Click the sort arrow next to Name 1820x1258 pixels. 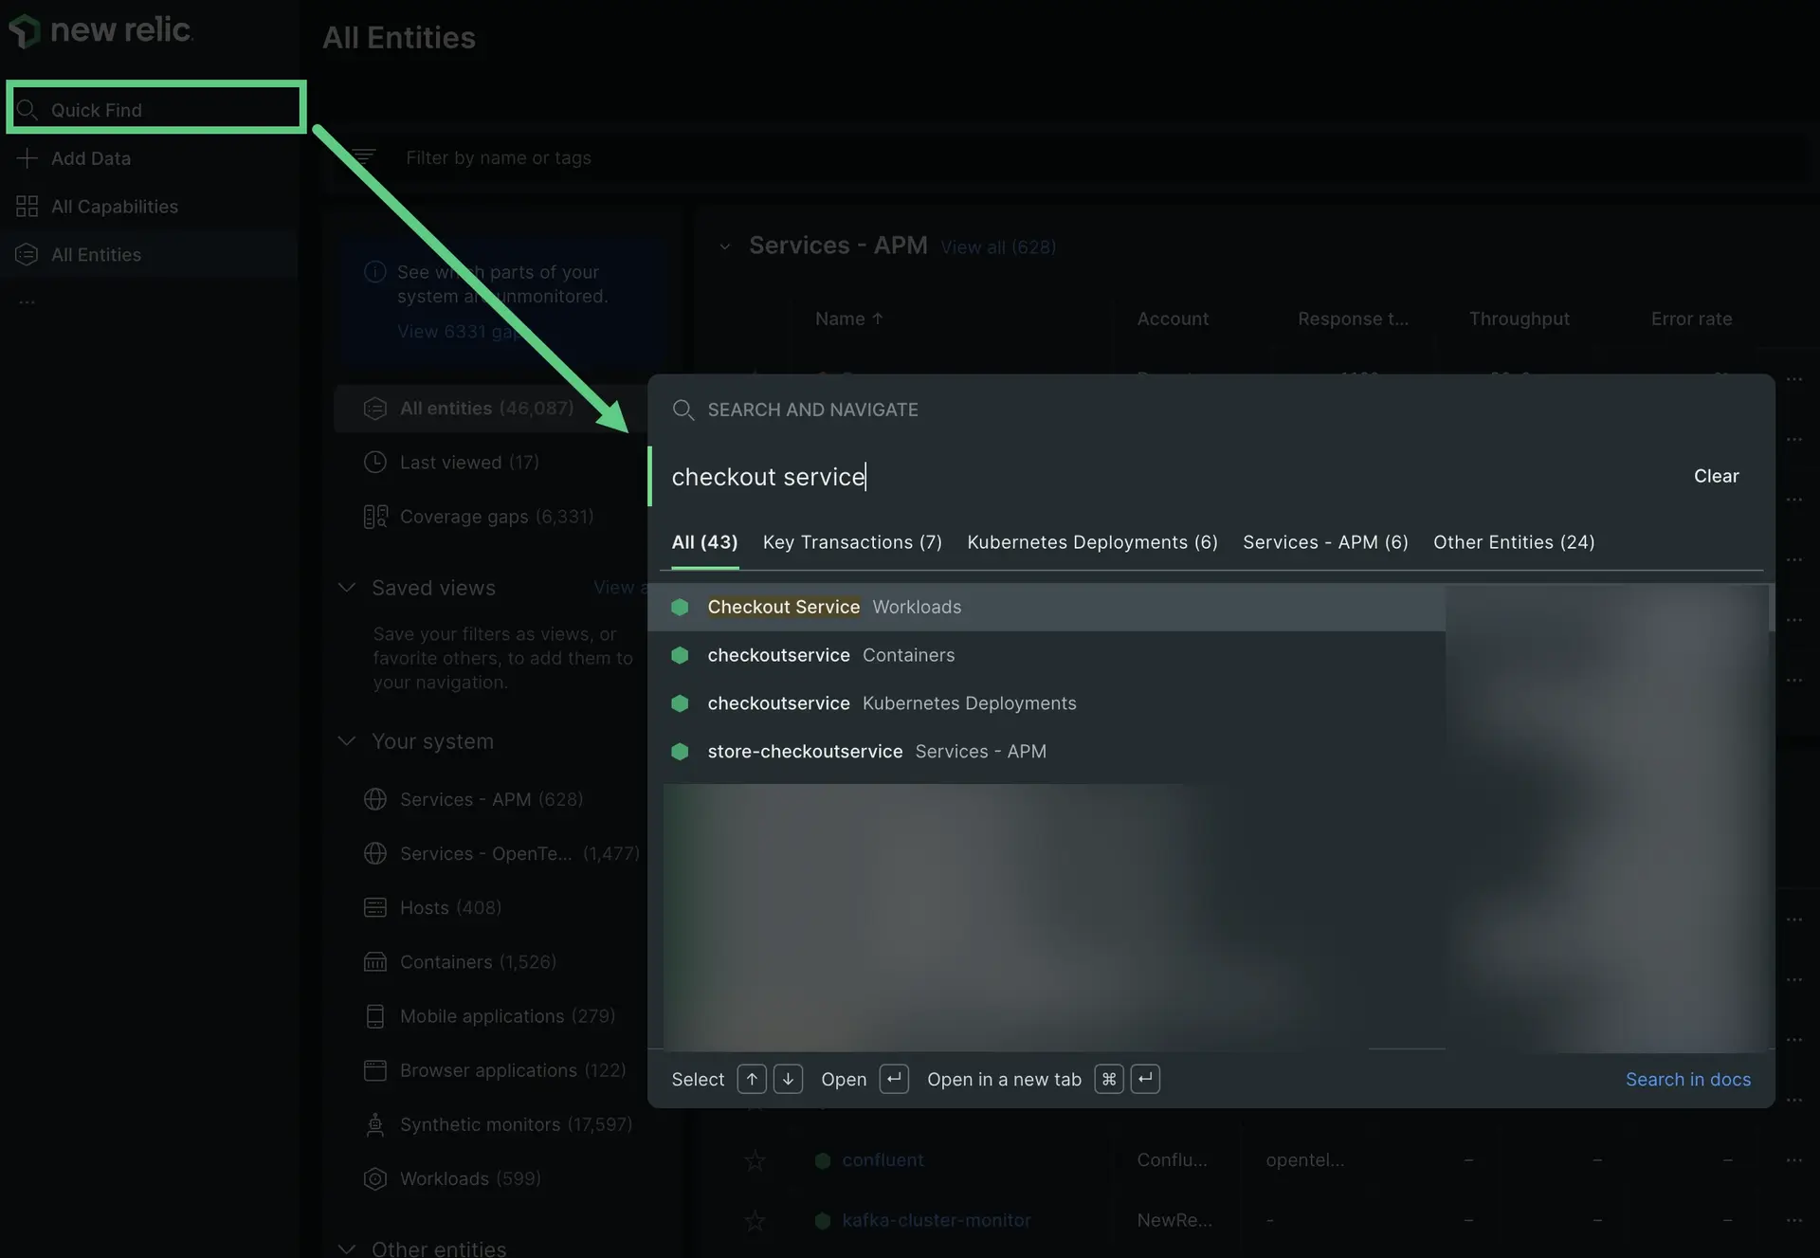[x=878, y=319]
